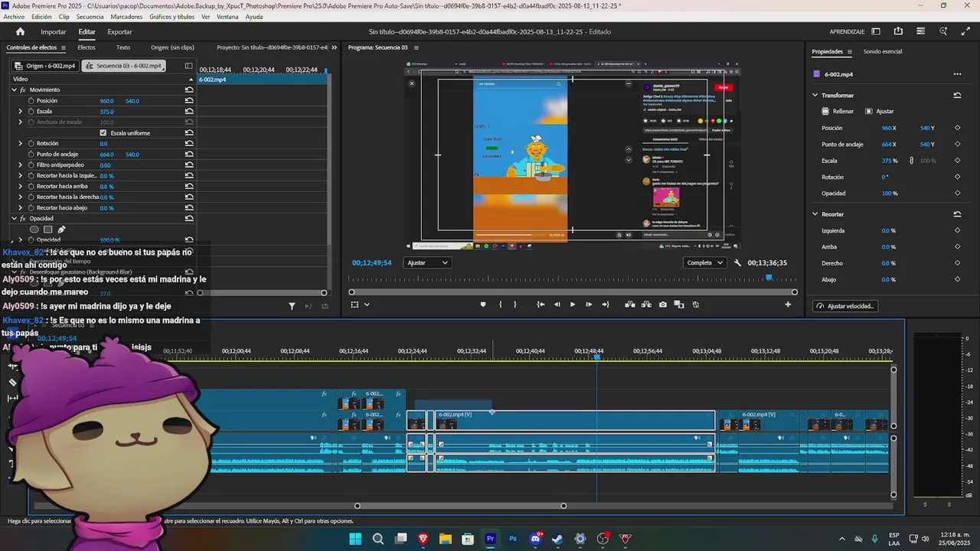Click Rellenar button in Transformar
This screenshot has width=980, height=551.
point(838,111)
